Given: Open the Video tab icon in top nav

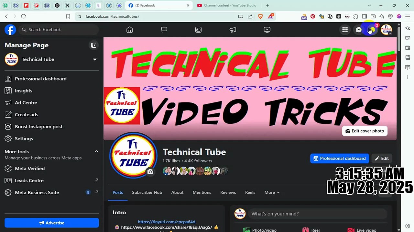Looking at the screenshot, I should [x=267, y=30].
